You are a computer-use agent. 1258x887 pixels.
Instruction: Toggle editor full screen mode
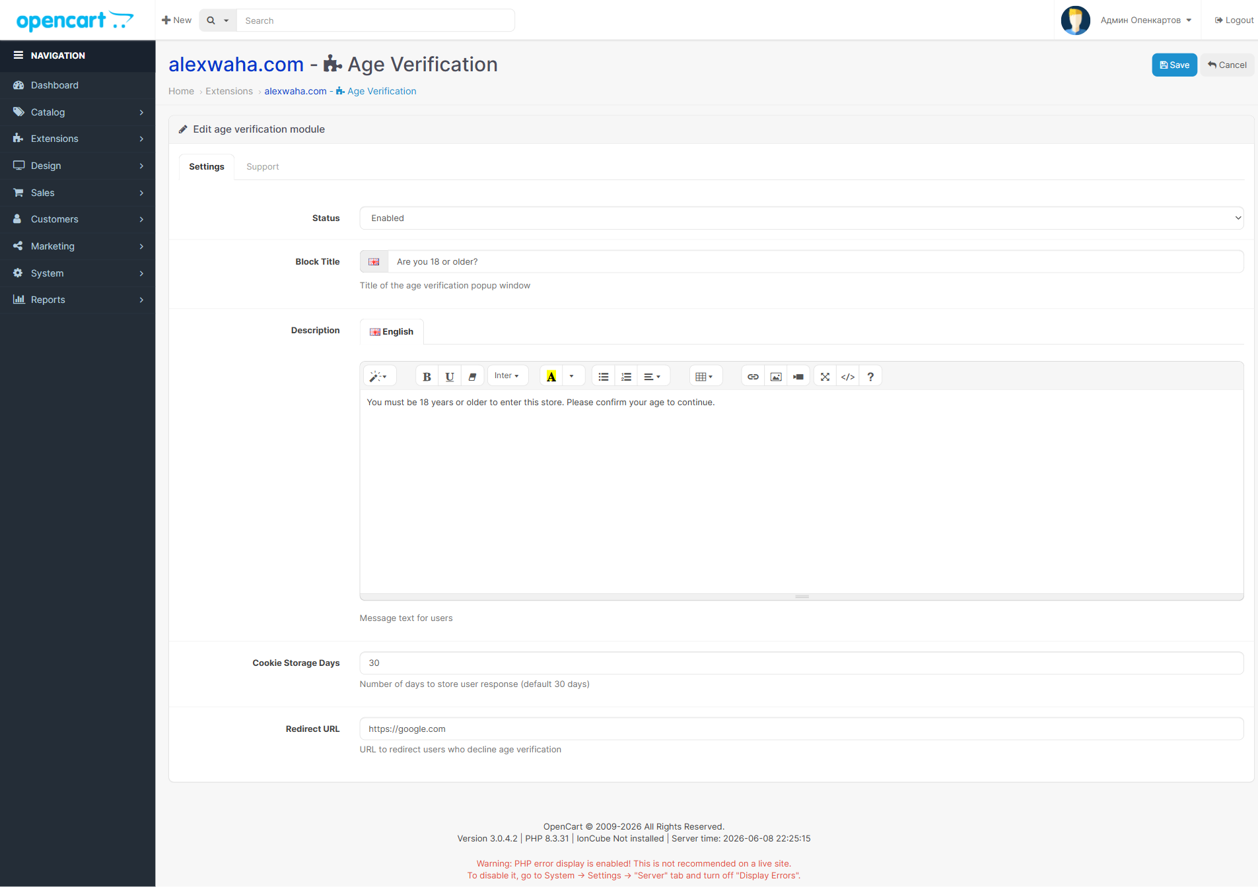pos(825,376)
